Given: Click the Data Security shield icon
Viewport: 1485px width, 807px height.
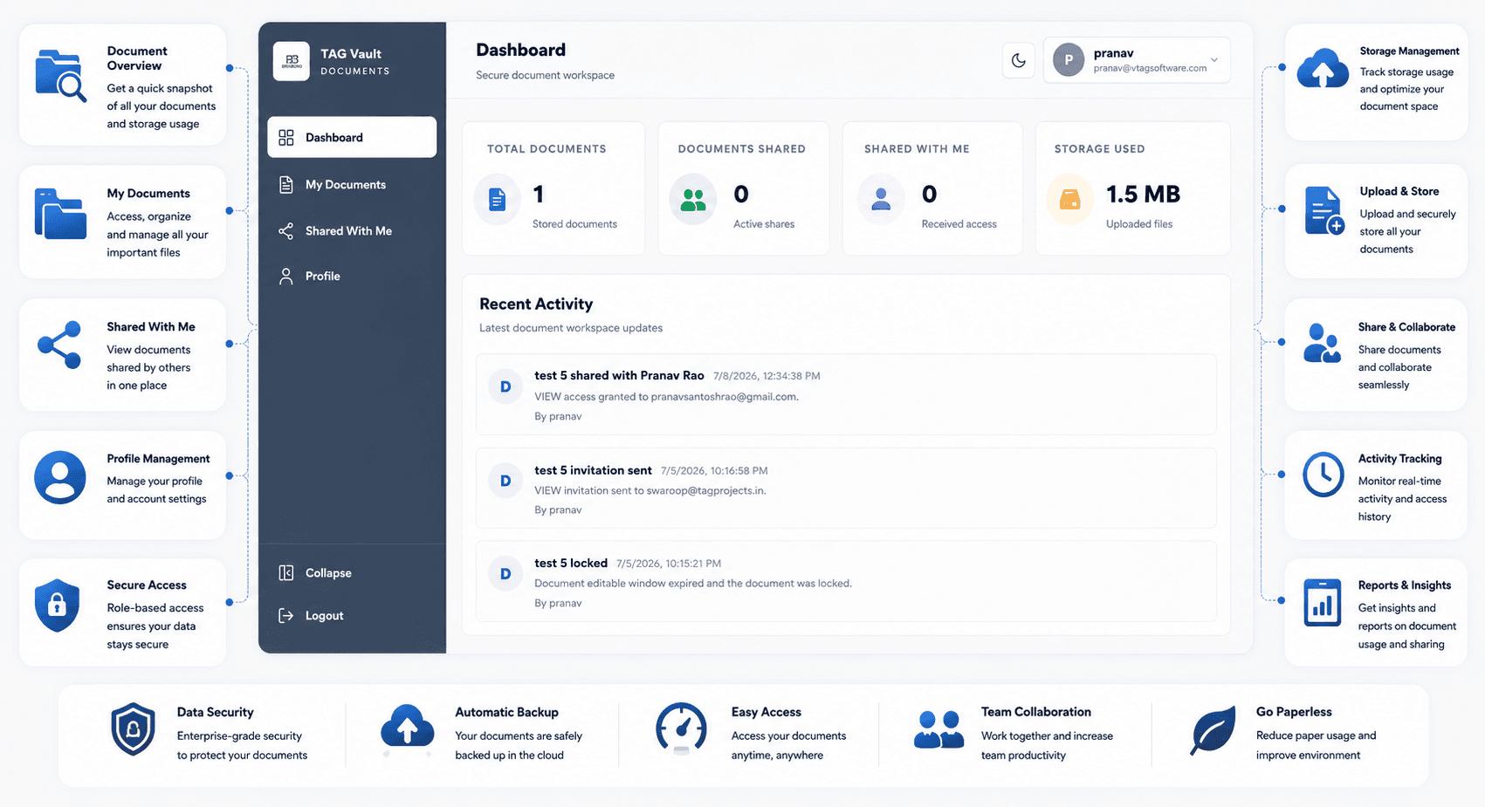Looking at the screenshot, I should tap(134, 729).
